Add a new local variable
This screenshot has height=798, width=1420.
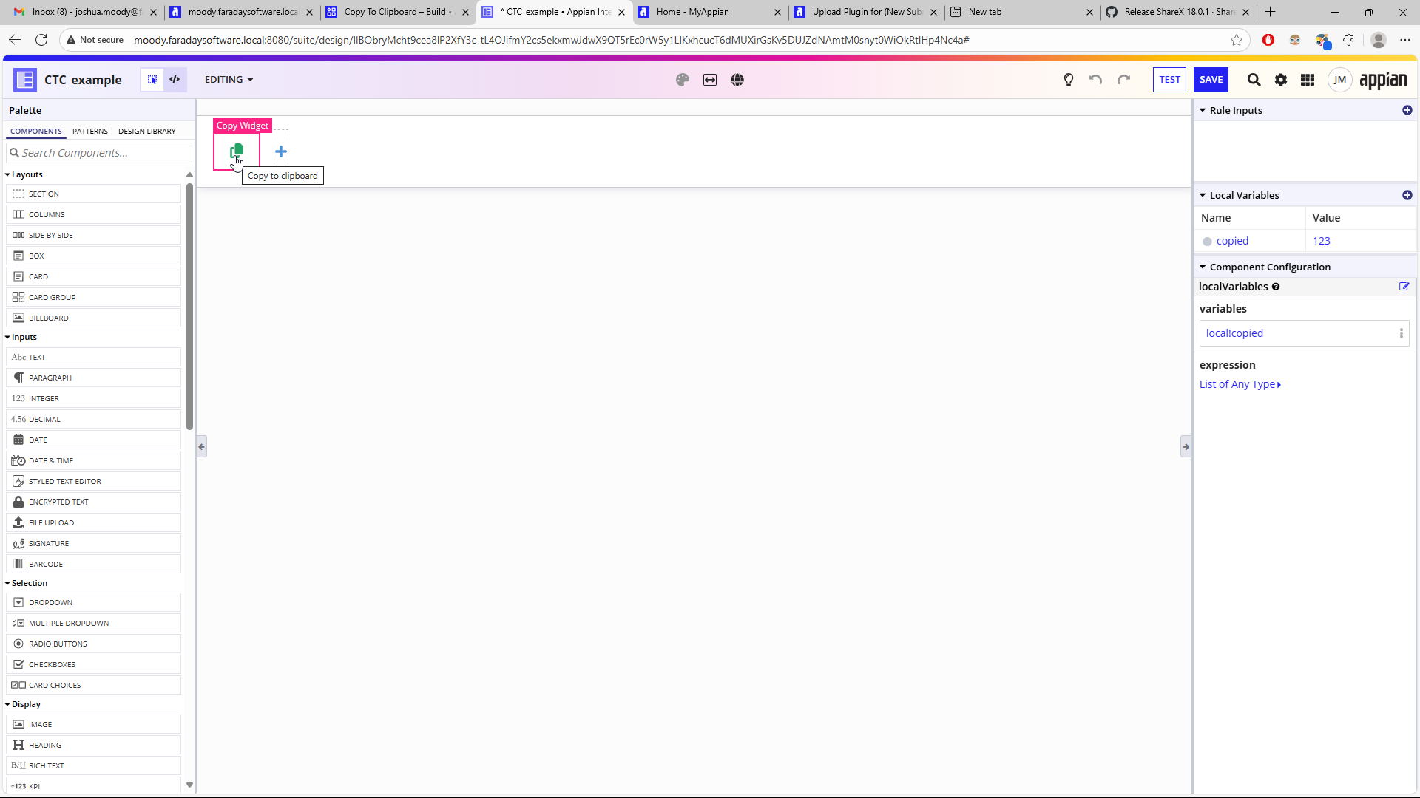click(1407, 195)
